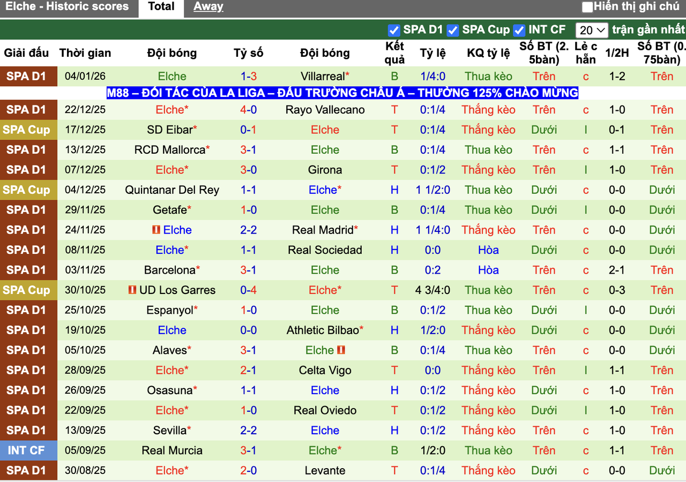Open the Celta Vigo team link
Screen dimensions: 686x482
click(325, 371)
